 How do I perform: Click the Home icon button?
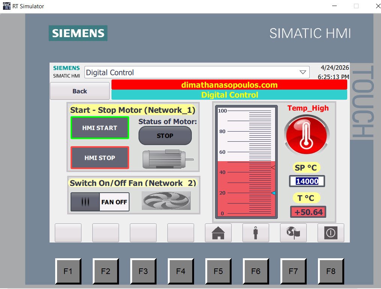pyautogui.click(x=218, y=233)
